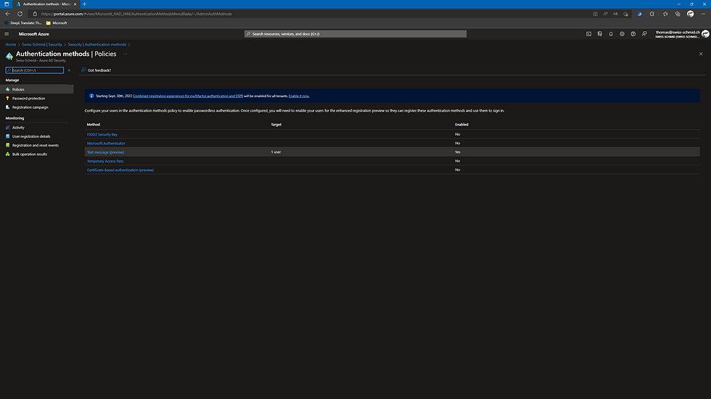Click the Target column header

(276, 124)
